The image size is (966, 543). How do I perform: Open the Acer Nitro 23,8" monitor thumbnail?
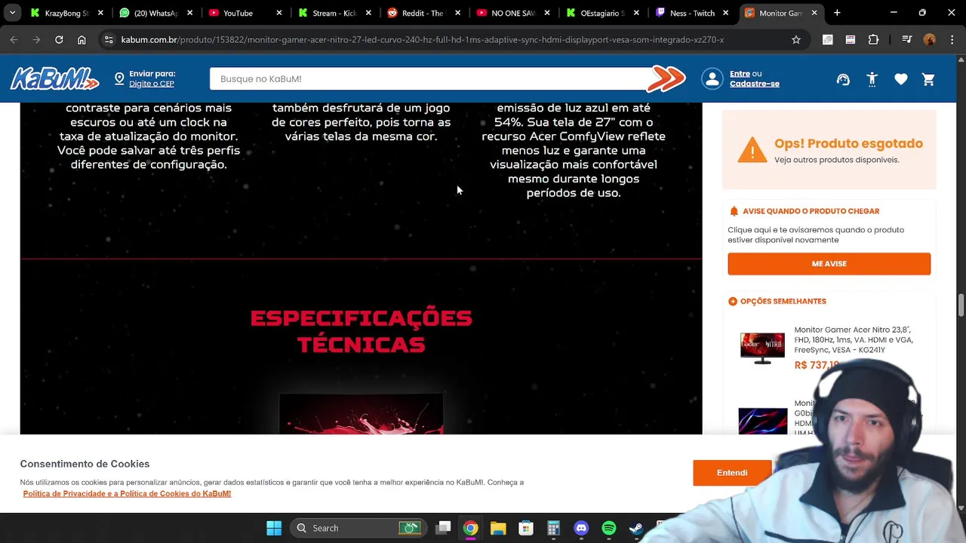762,348
